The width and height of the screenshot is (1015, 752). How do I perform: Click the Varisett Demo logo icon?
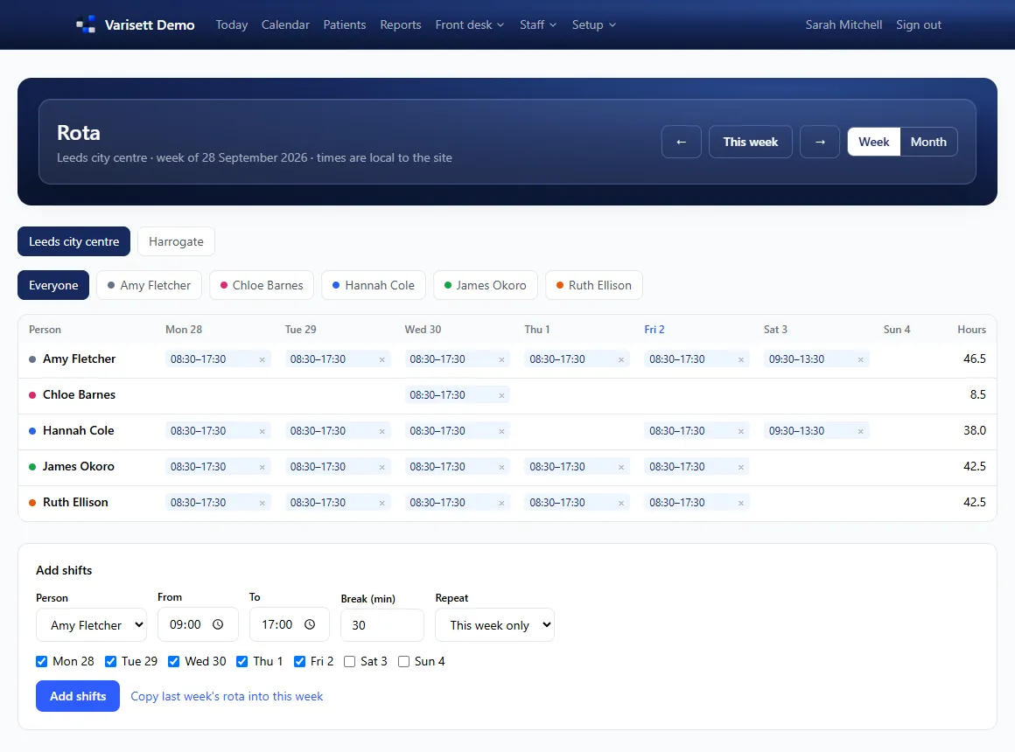point(86,24)
